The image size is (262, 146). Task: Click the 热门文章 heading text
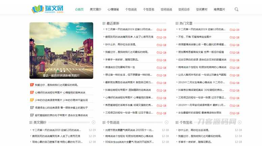pyautogui.click(x=186, y=23)
